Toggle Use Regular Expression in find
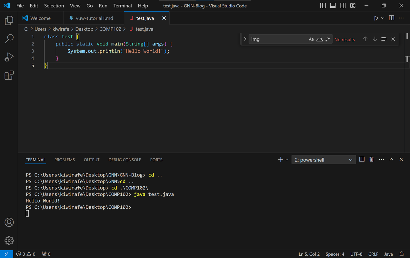This screenshot has width=410, height=258. 328,39
